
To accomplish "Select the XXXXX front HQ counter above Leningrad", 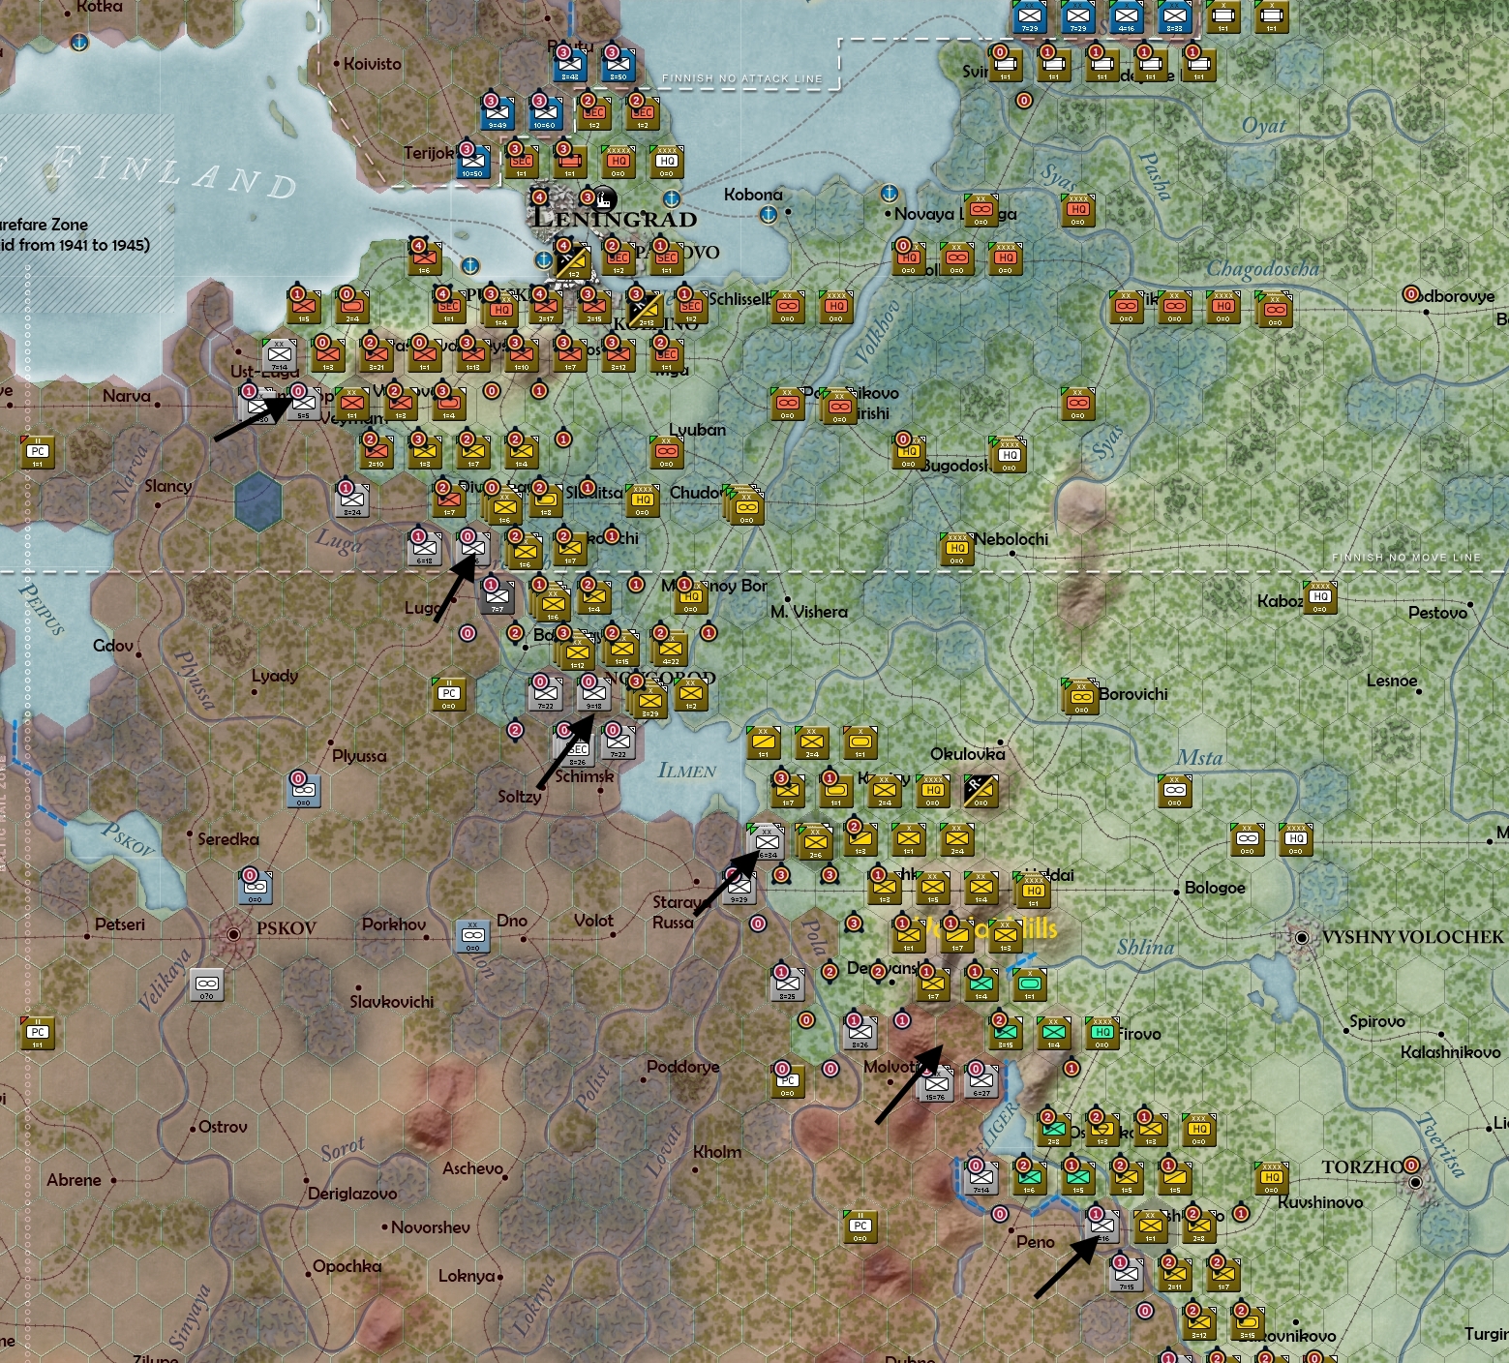I will point(618,162).
